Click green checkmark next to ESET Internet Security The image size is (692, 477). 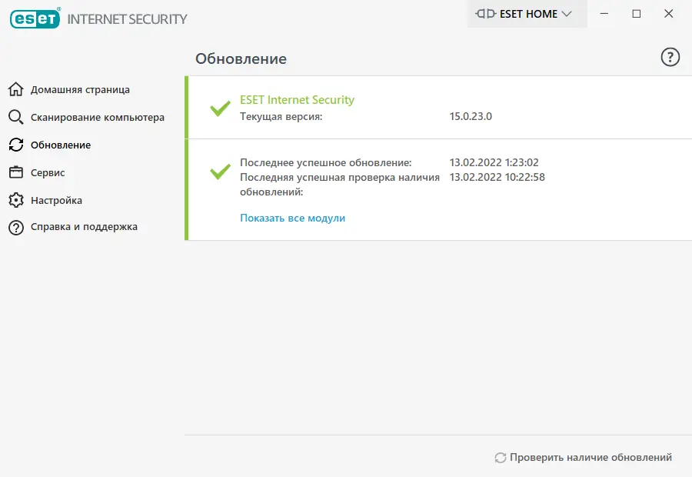[x=221, y=108]
